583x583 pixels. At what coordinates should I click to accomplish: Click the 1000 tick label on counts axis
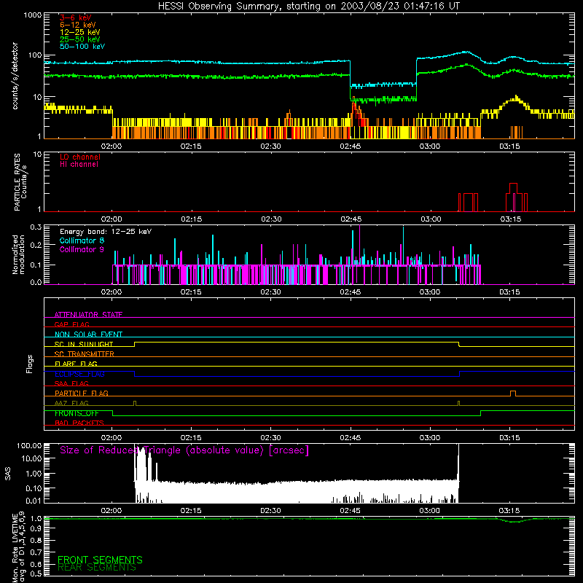click(x=32, y=15)
